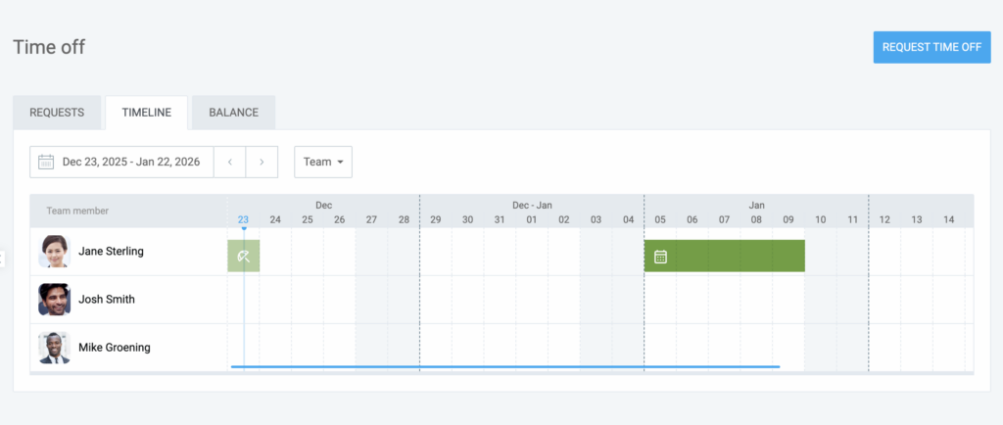The width and height of the screenshot is (1003, 425).
Task: Click Jane Sterling's name in the team list
Action: pyautogui.click(x=111, y=252)
